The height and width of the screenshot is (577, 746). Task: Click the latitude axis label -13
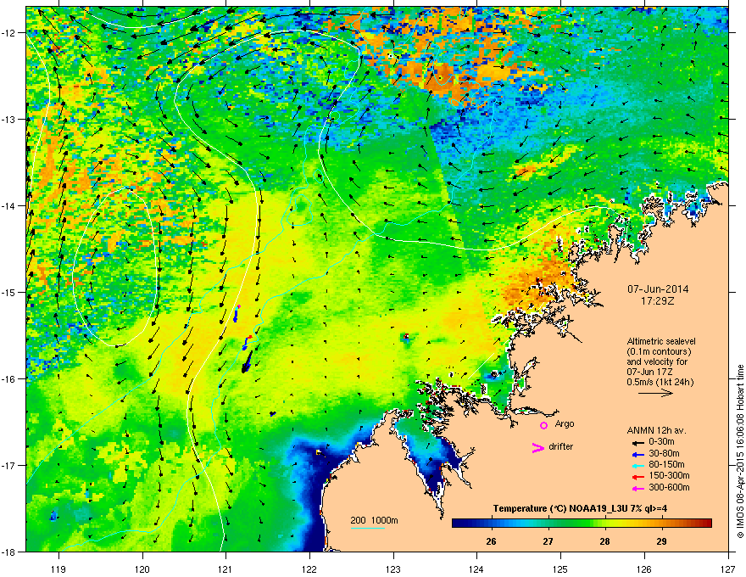click(x=8, y=120)
